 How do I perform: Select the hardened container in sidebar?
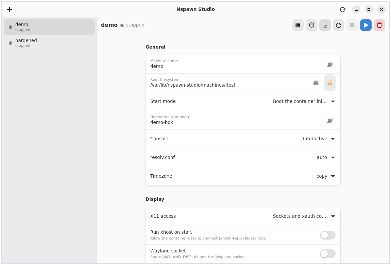[49, 43]
